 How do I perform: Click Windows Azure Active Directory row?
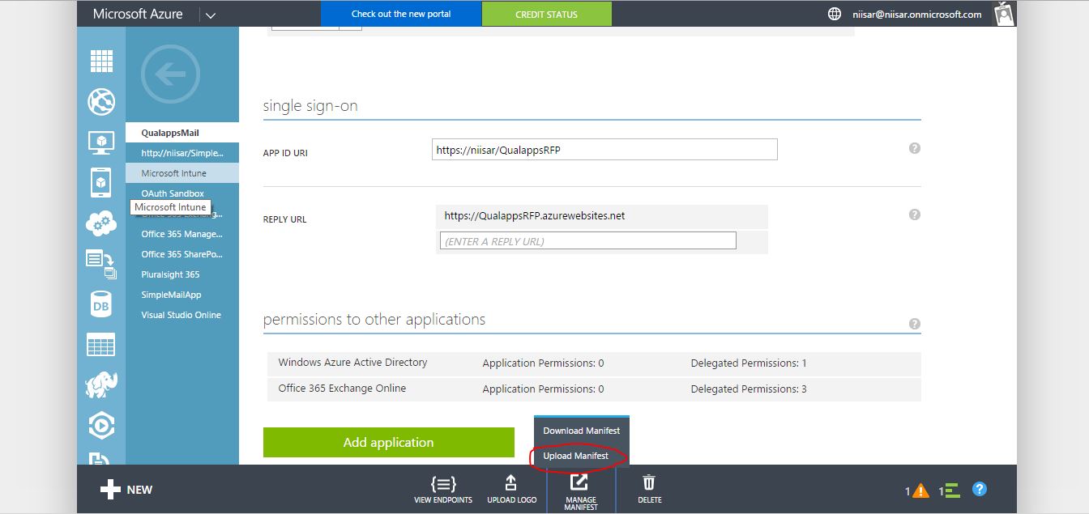click(x=594, y=363)
